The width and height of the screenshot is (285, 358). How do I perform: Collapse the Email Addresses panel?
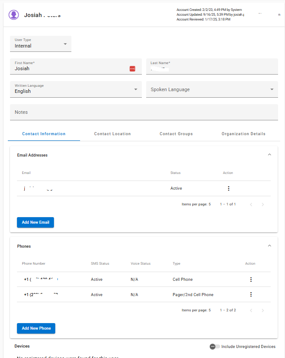(269, 155)
